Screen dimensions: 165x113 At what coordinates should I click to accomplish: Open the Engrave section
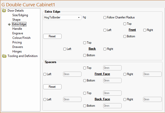[x=18, y=33]
